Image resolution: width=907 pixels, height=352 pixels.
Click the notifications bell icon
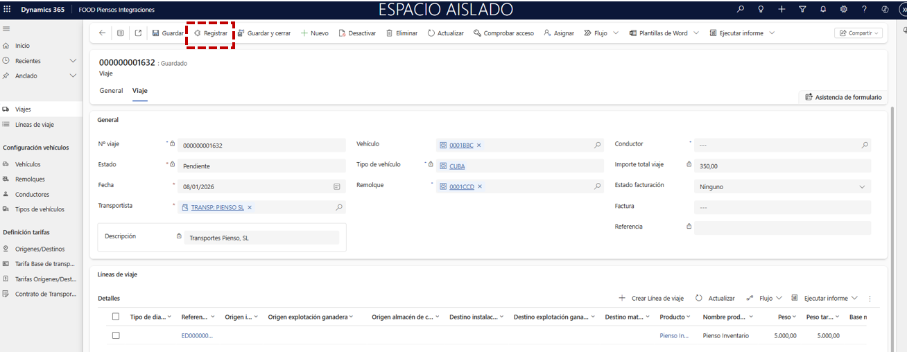[823, 10]
